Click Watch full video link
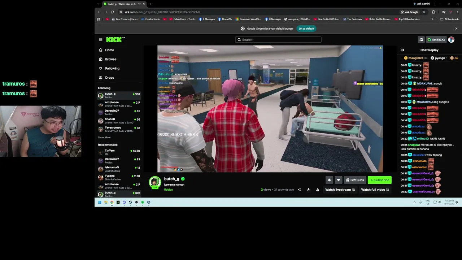462x260 pixels. click(x=375, y=190)
